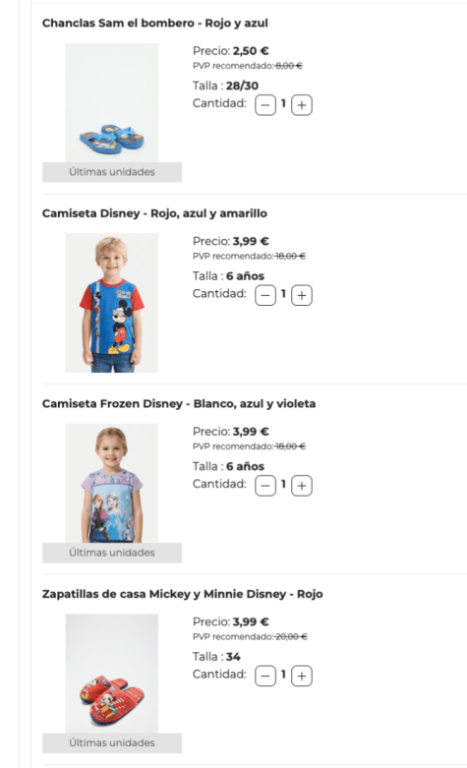Click Últimas unidades badge under Frozen shirt
The height and width of the screenshot is (768, 467).
coord(112,553)
